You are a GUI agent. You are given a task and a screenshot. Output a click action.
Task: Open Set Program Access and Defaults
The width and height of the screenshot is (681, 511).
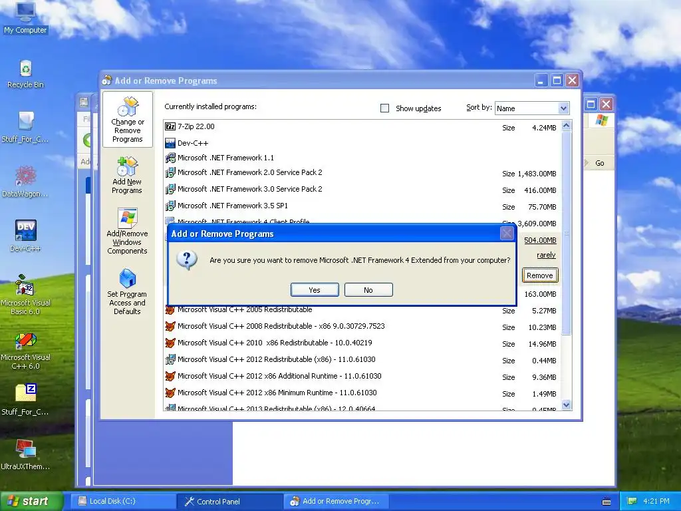[x=127, y=291]
